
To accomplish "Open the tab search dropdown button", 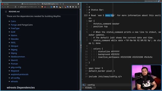I will (78, 4).
